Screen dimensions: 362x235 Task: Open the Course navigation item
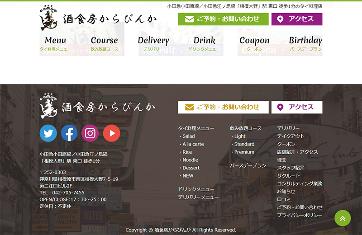(x=104, y=44)
